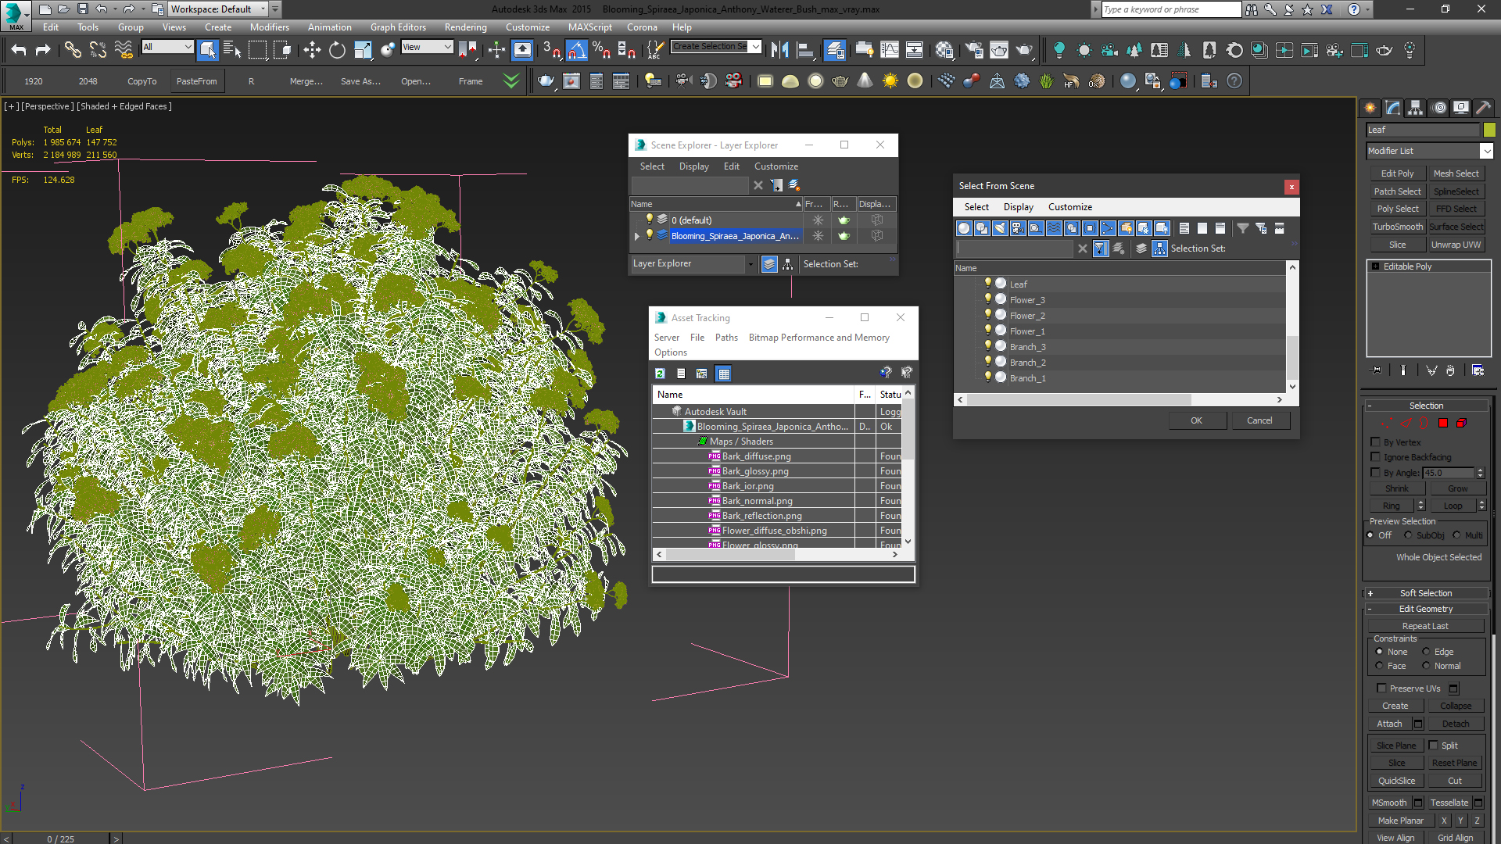The width and height of the screenshot is (1501, 844).
Task: Select Face constraint radio button
Action: pyautogui.click(x=1379, y=666)
